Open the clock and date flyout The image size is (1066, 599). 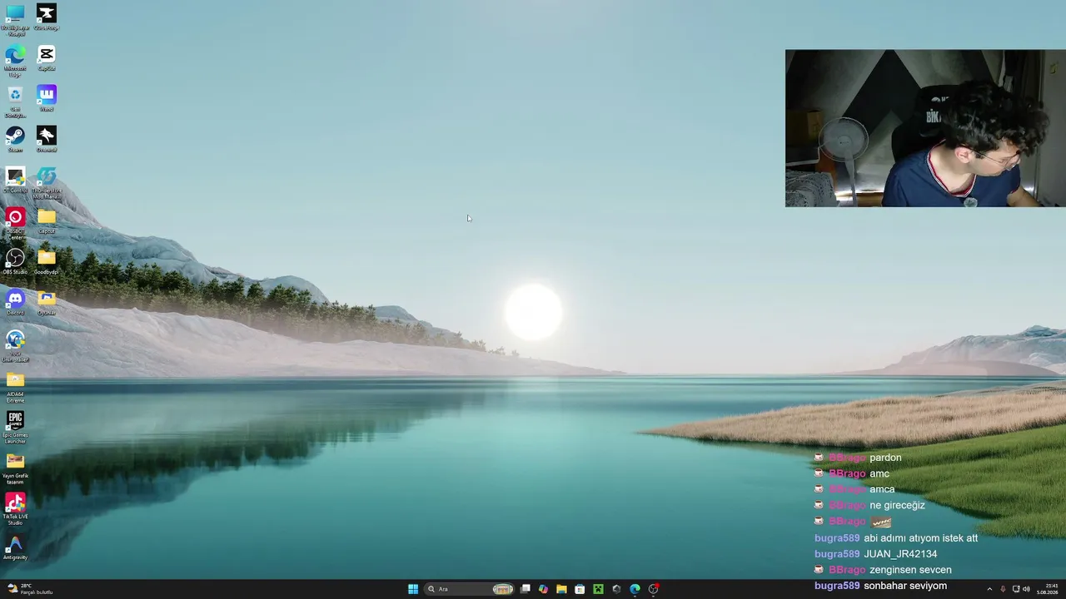[x=1048, y=589]
